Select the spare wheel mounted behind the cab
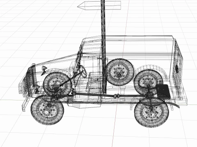 [120, 72]
